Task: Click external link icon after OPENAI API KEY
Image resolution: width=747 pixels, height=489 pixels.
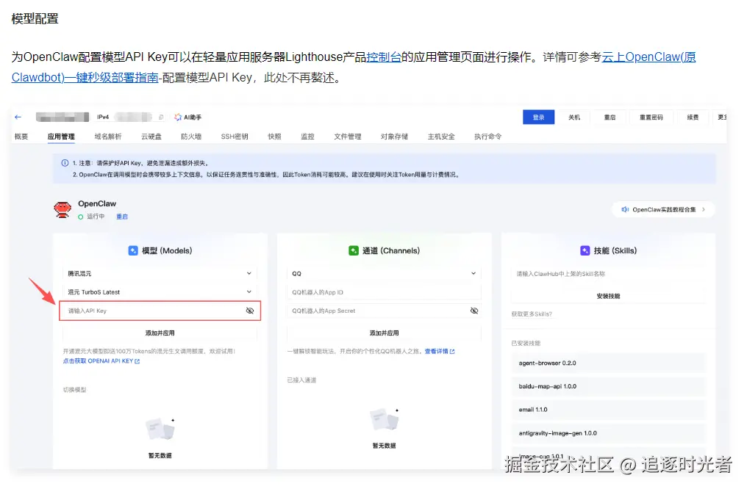Action: (137, 361)
